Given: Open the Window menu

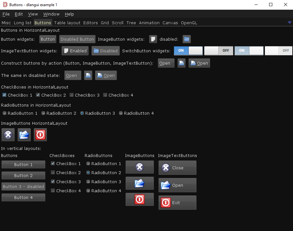Looking at the screenshot, I should pos(51,14).
